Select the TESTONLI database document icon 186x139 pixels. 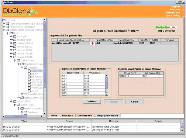pos(29,88)
